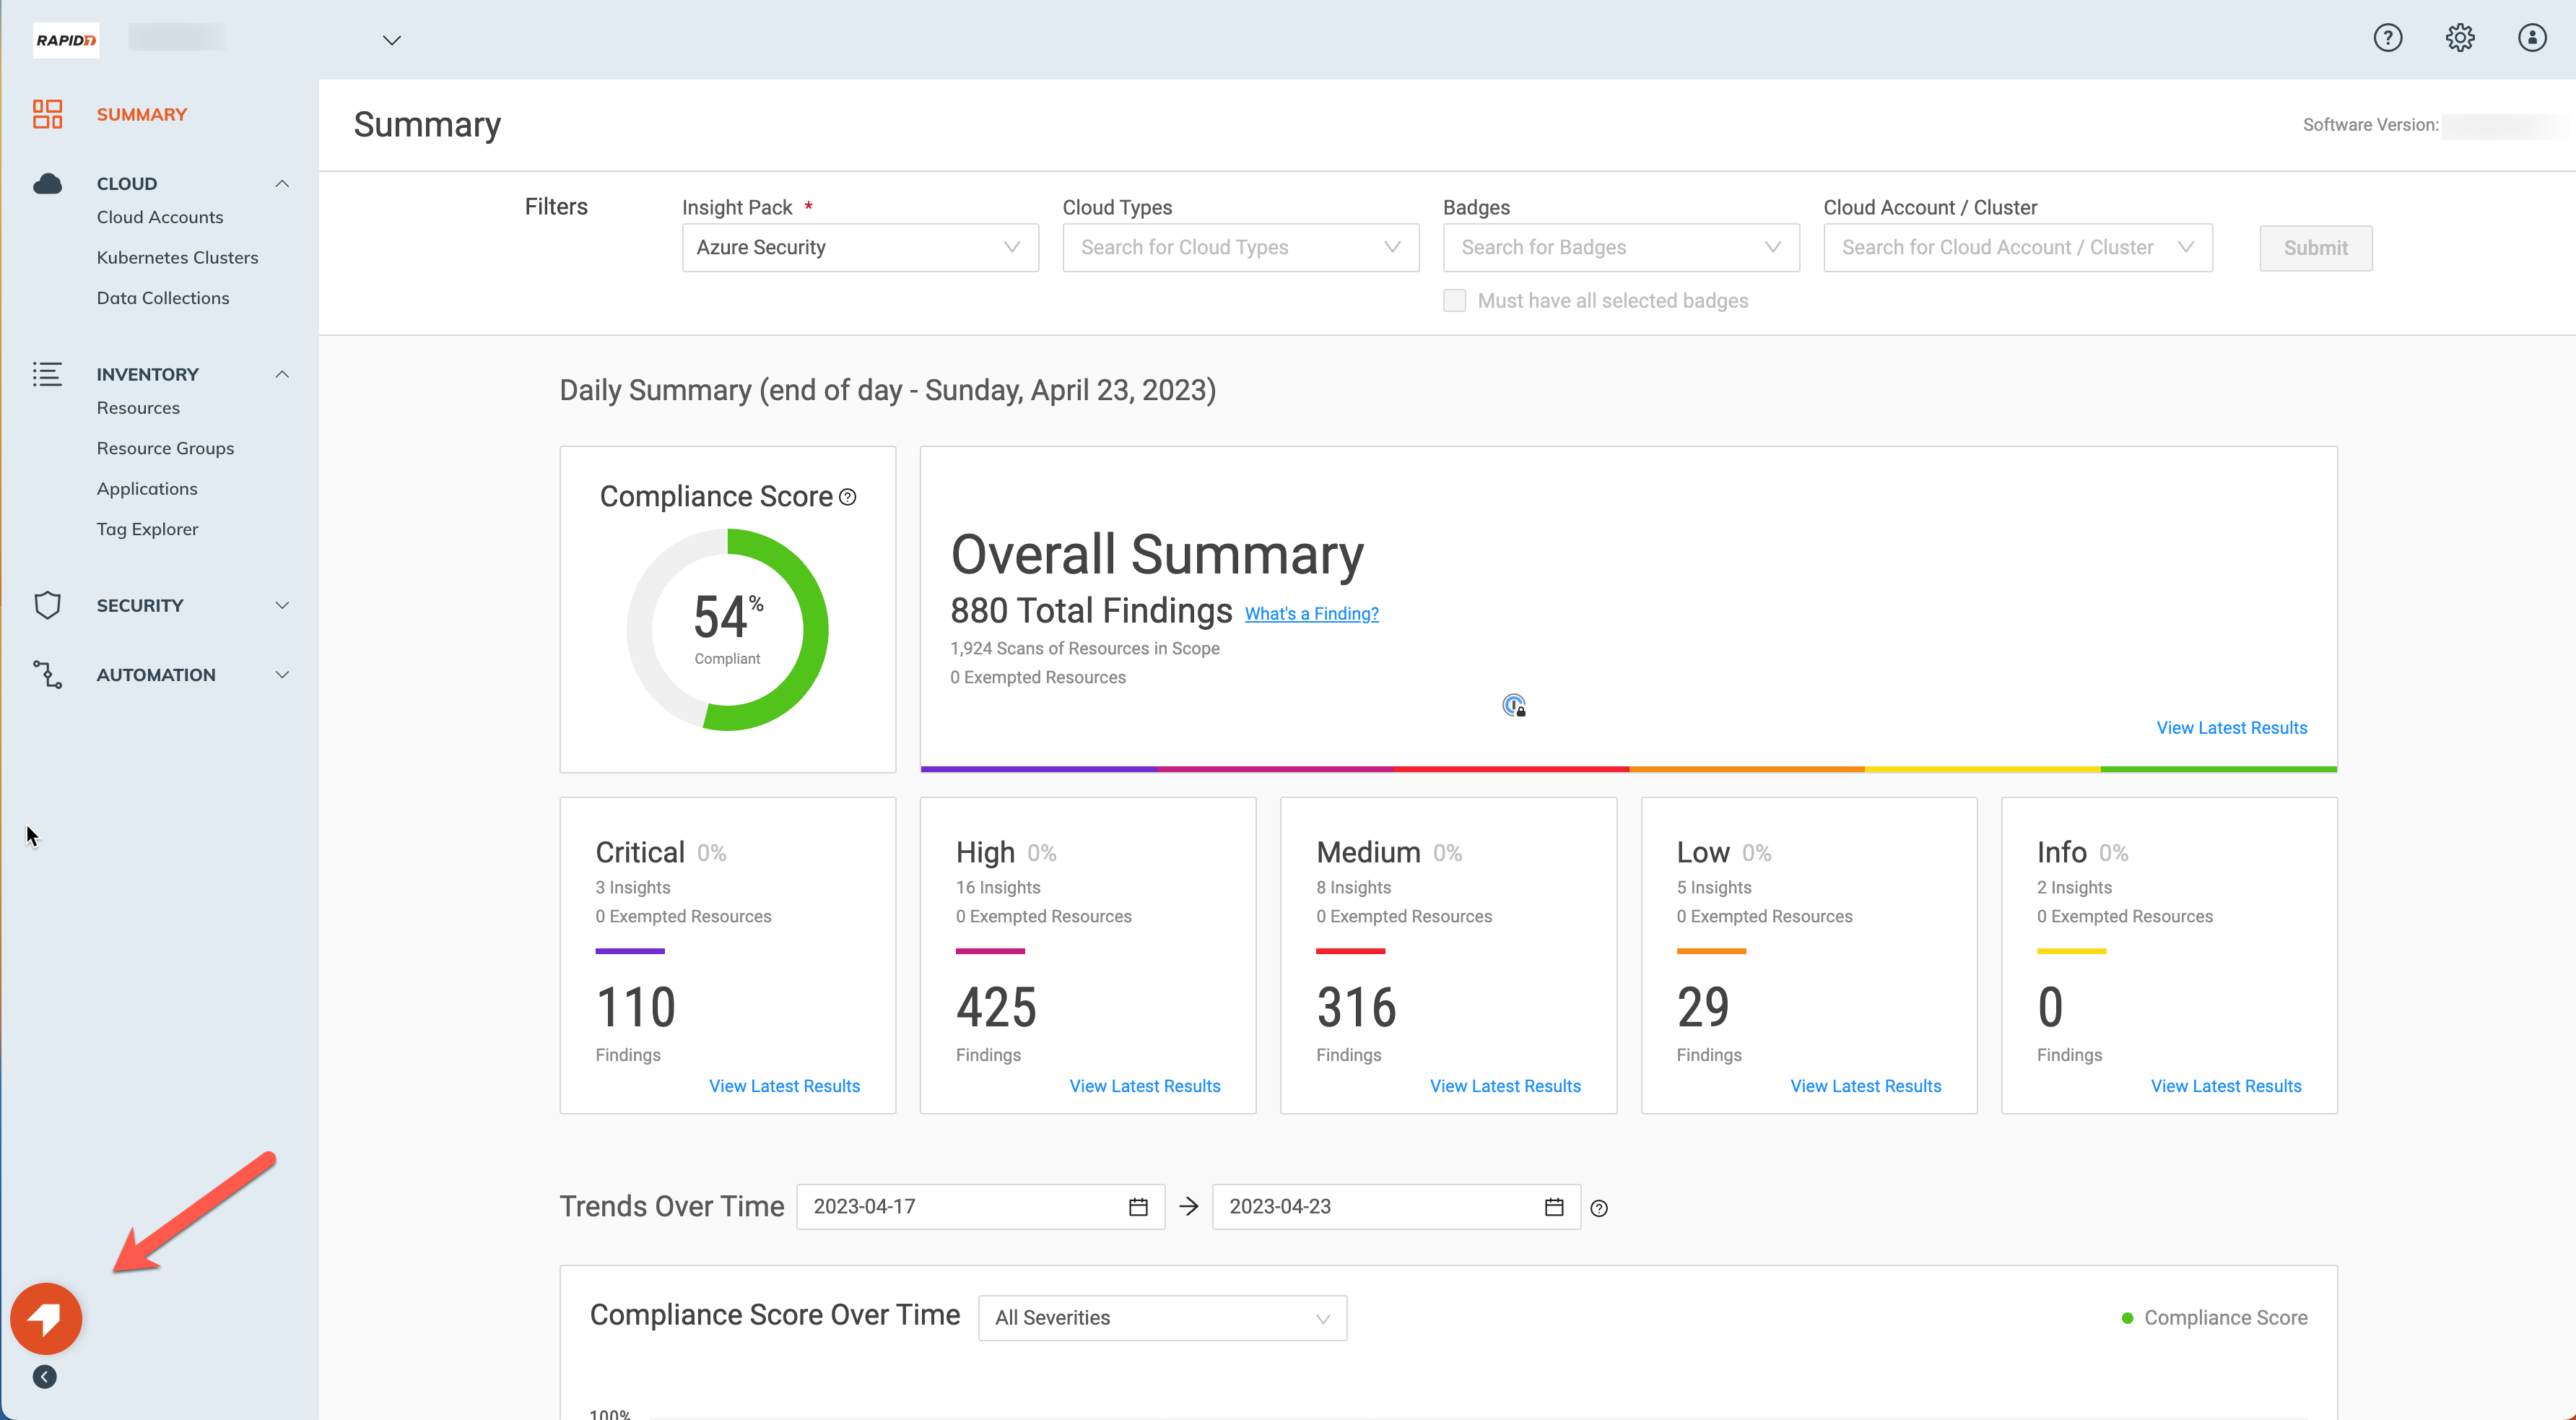Enable Must have all selected badges
Image resolution: width=2576 pixels, height=1420 pixels.
coord(1454,301)
